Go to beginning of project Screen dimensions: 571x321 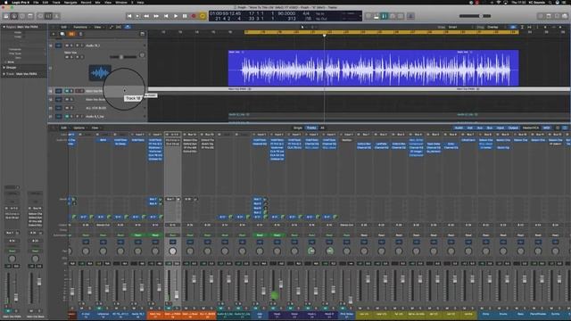point(129,16)
